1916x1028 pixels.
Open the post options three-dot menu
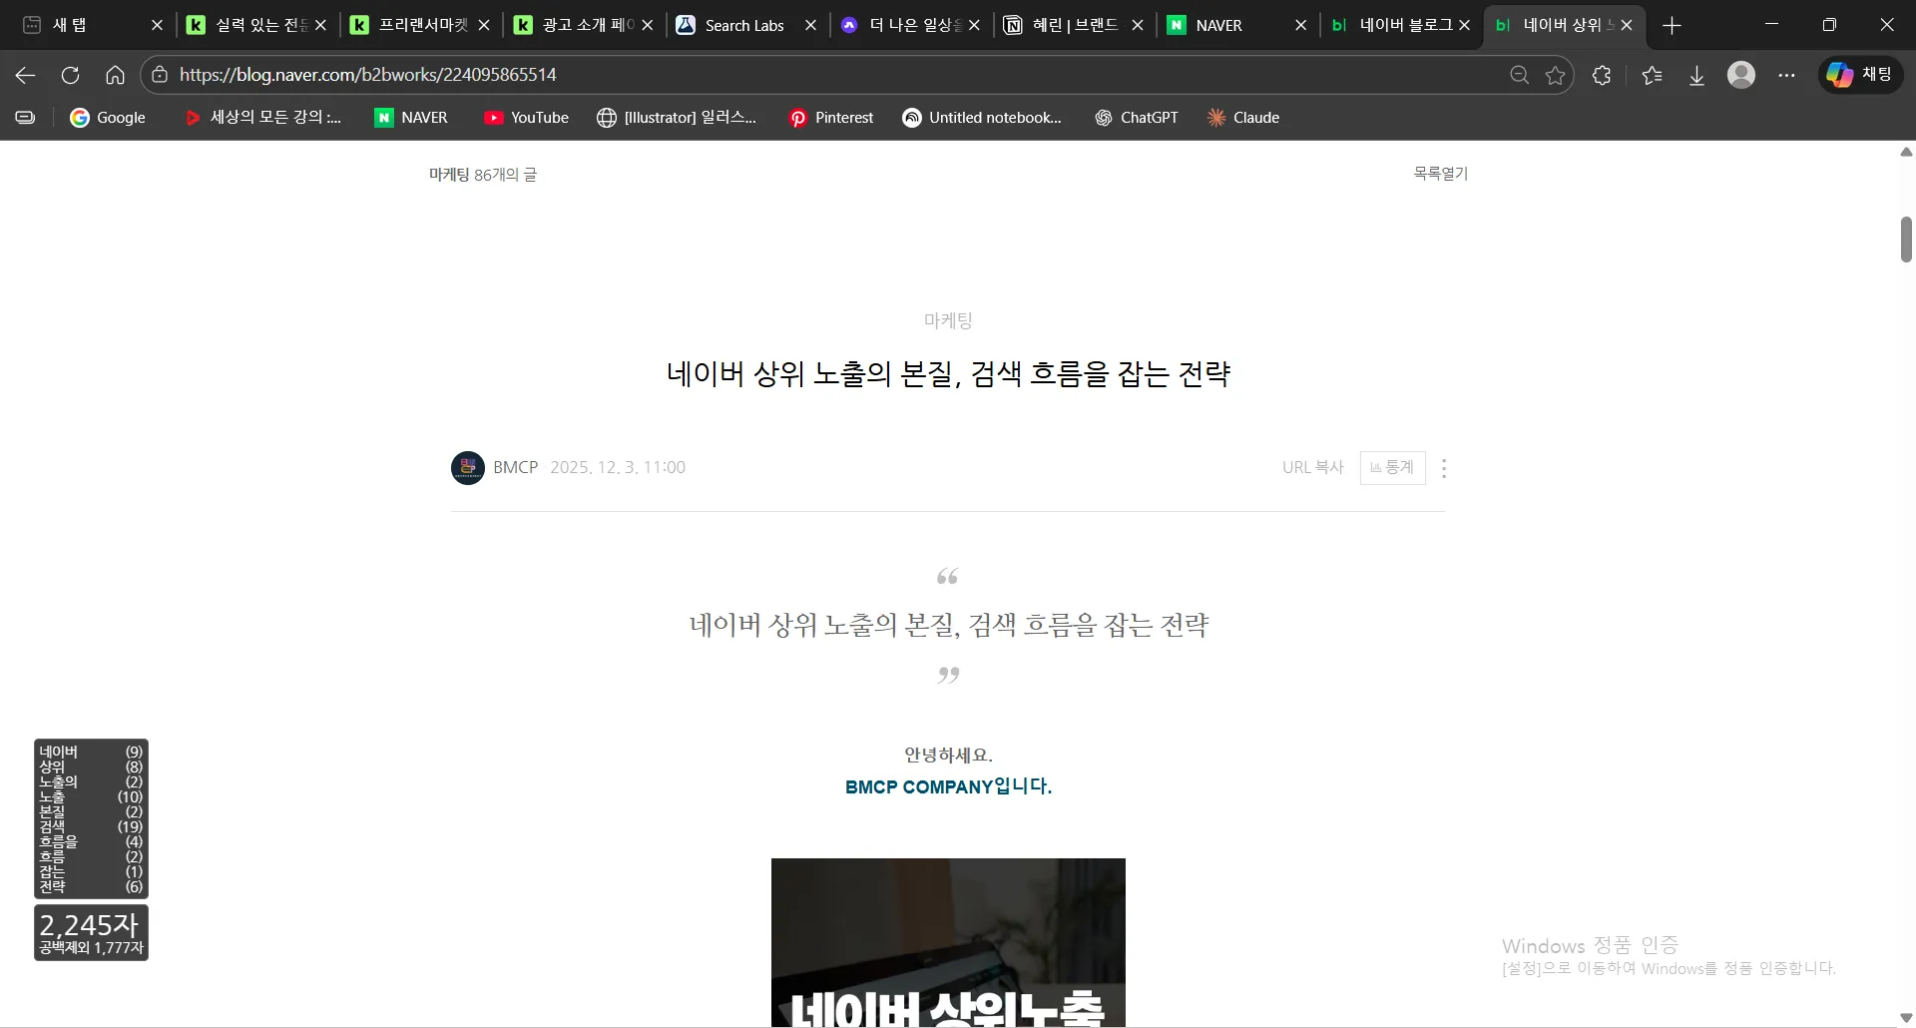point(1444,467)
